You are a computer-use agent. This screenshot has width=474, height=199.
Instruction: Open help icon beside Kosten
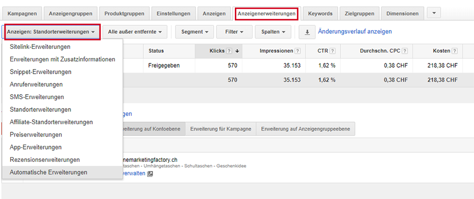[455, 51]
